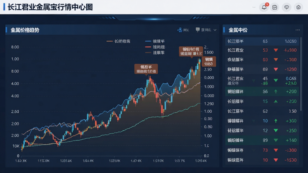
Task: Click the chart tooltip at the mid peak
Action: tap(146, 69)
